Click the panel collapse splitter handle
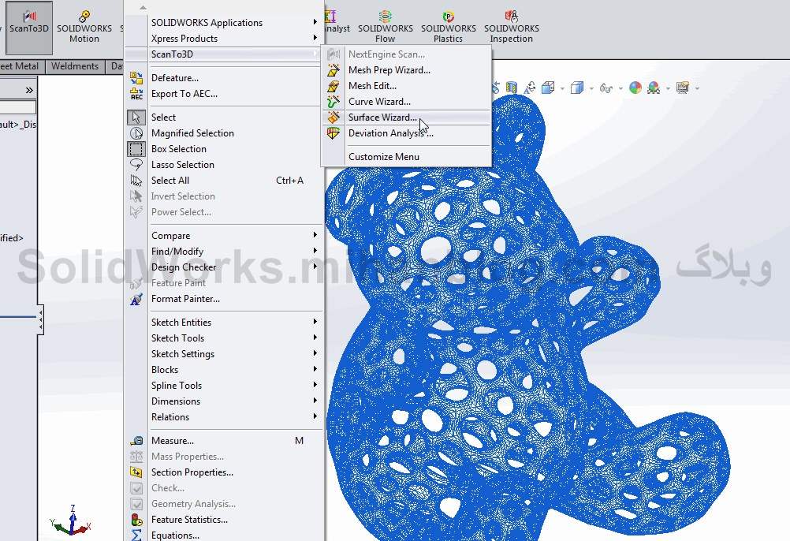 (40, 319)
